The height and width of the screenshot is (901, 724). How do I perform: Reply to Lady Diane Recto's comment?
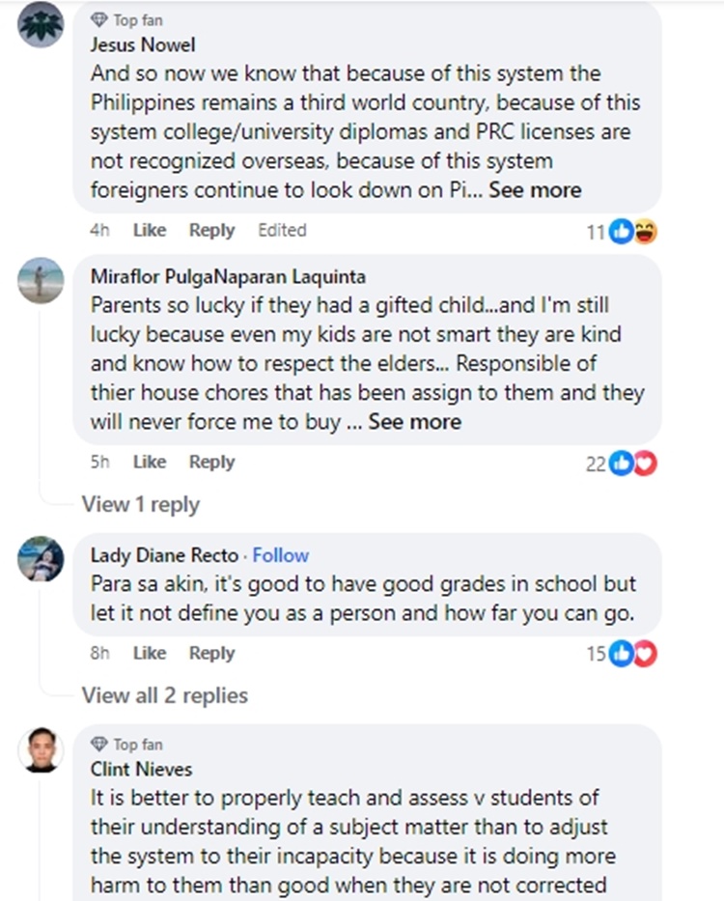pos(212,653)
